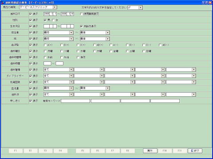
Task: Open second dropdown in 透析種類 row
Action: click(x=102, y=69)
